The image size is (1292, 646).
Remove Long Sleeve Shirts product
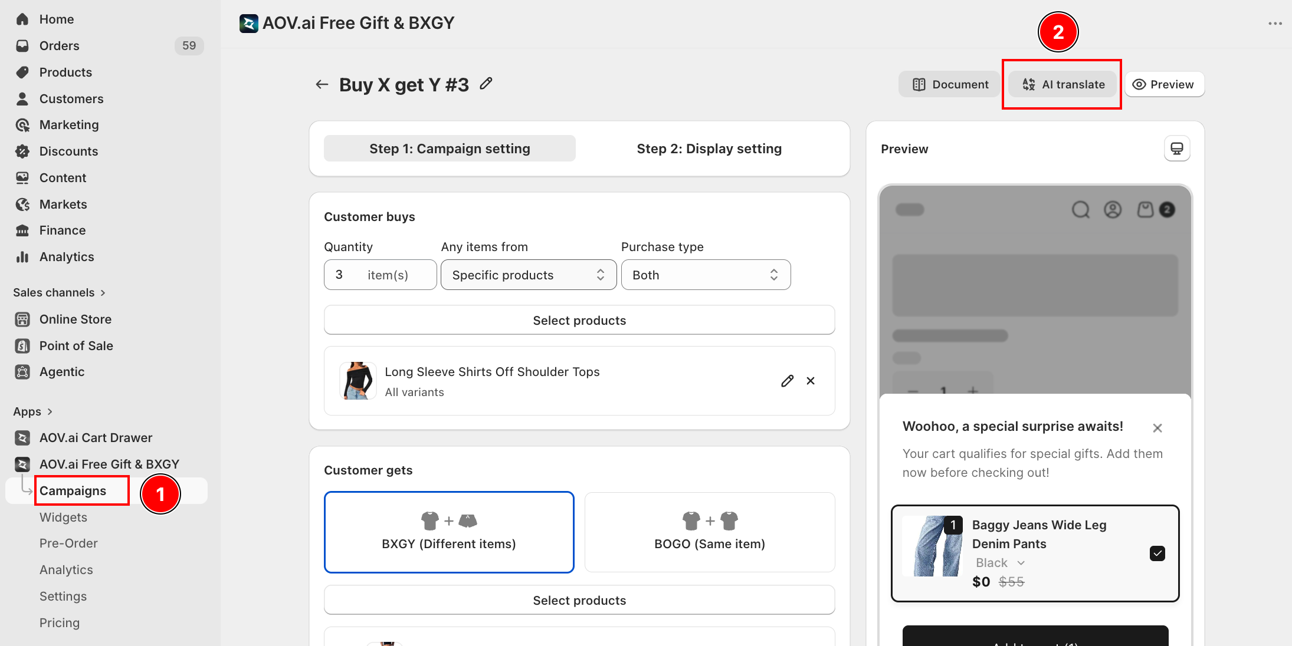pyautogui.click(x=811, y=381)
